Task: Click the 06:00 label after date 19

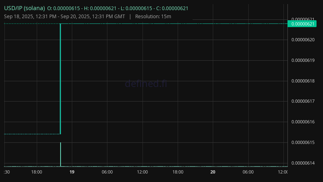Action: point(107,172)
